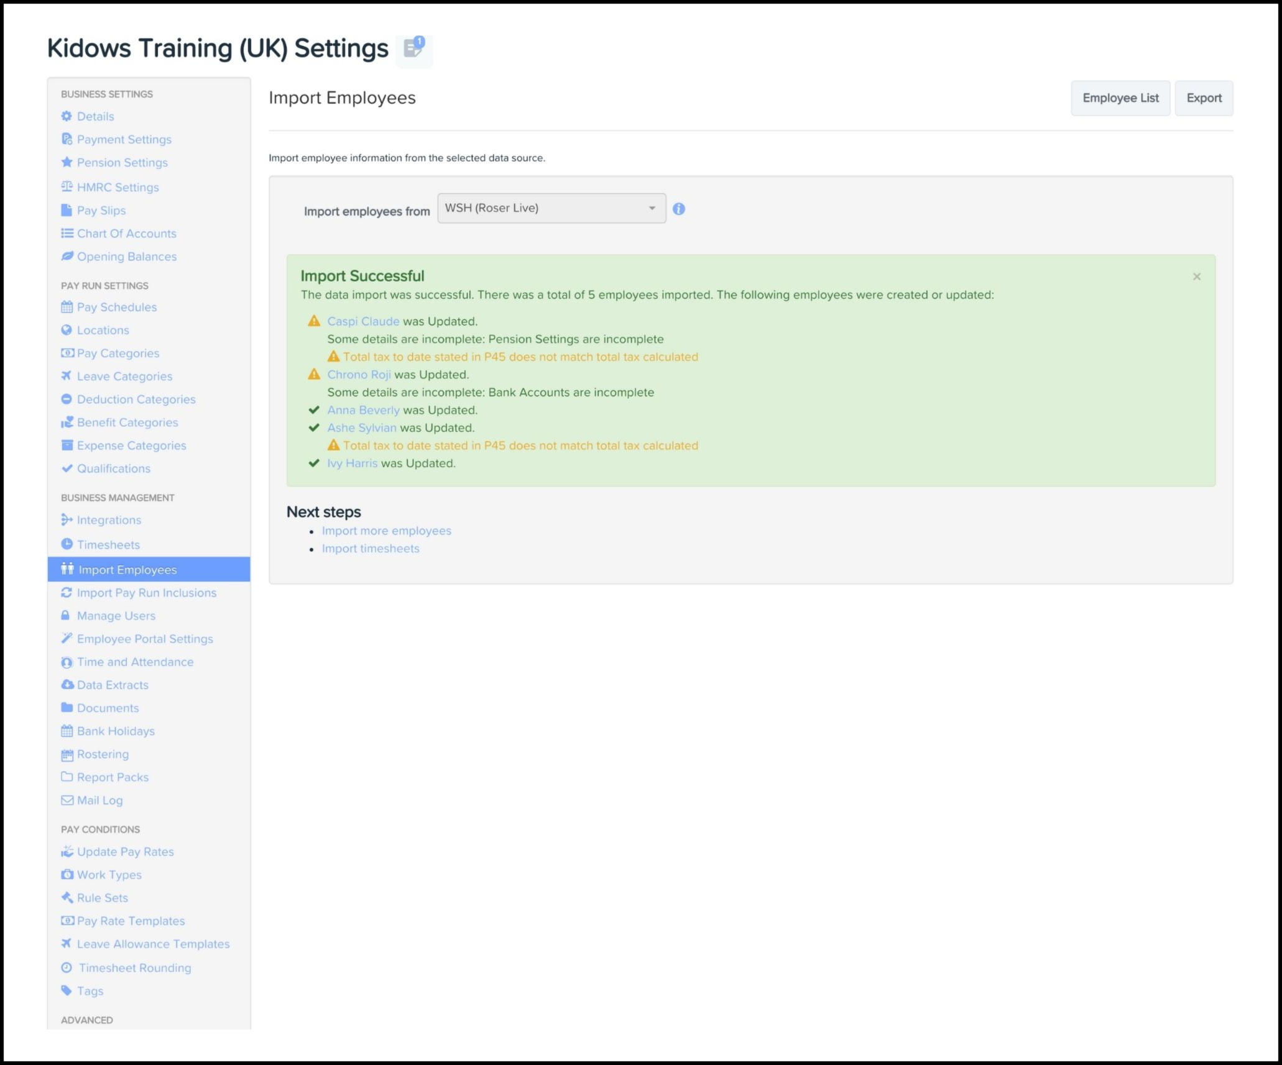Go to Import Pay Run Inclusions
The width and height of the screenshot is (1282, 1065).
146,593
